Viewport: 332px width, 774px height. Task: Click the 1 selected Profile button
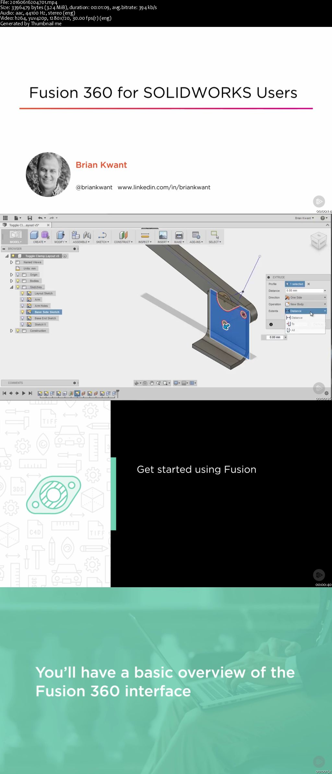(295, 284)
